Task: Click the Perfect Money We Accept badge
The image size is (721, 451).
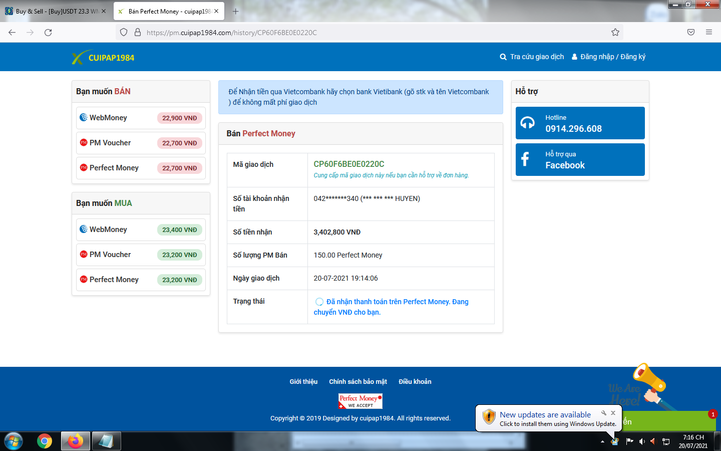Action: (x=360, y=401)
